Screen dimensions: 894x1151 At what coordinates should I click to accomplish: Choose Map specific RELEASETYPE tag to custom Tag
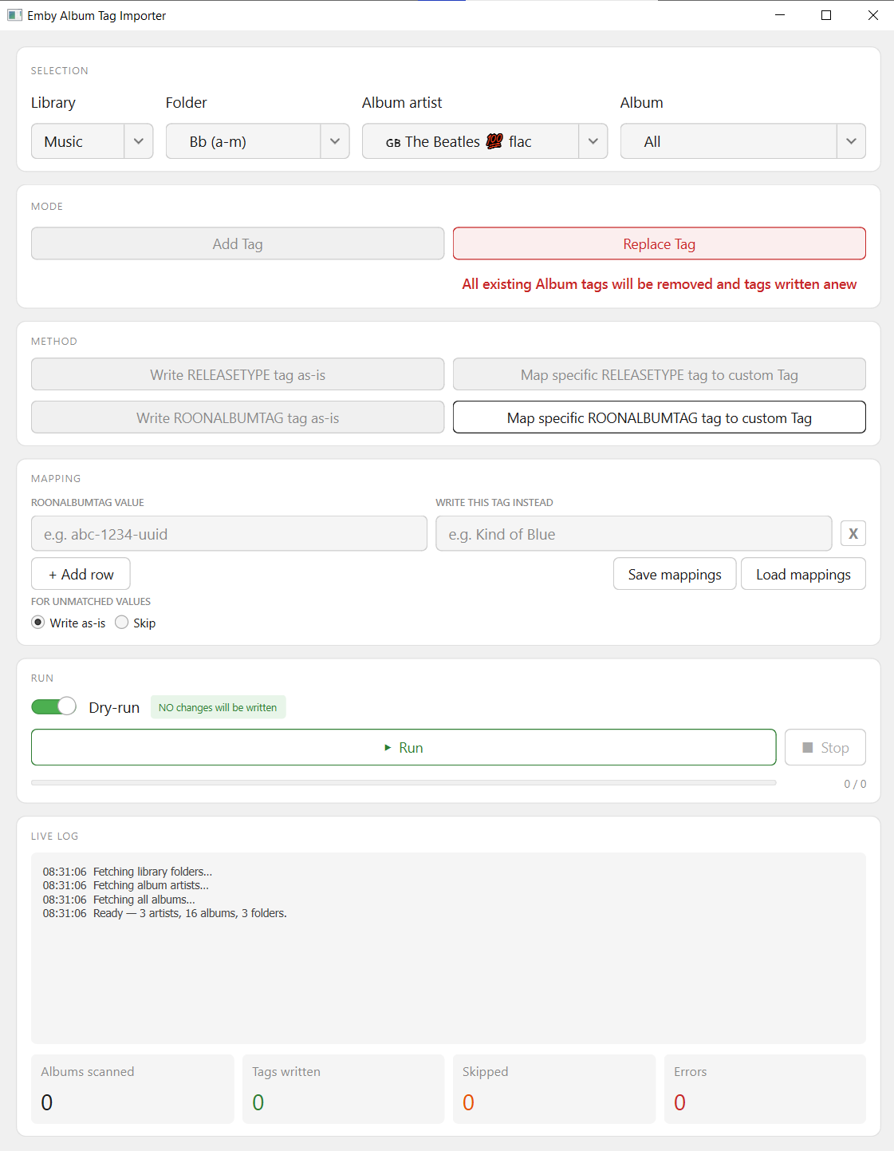(x=659, y=375)
